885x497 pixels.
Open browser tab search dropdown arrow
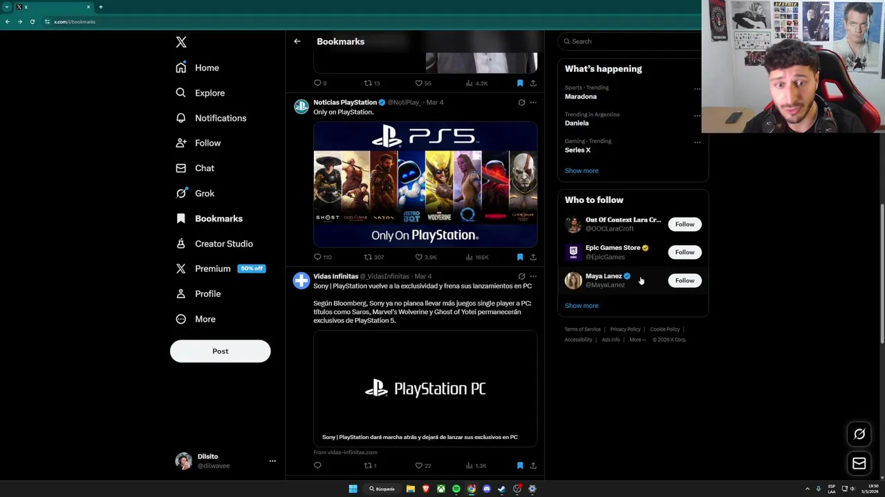pyautogui.click(x=7, y=7)
